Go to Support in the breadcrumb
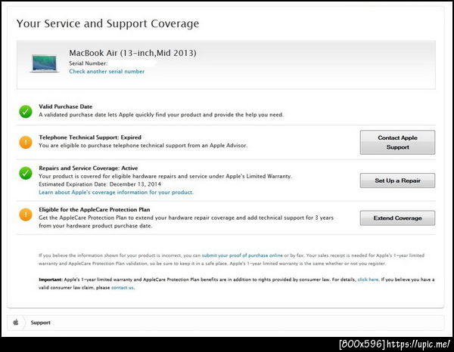This screenshot has height=352, width=454. (x=41, y=323)
